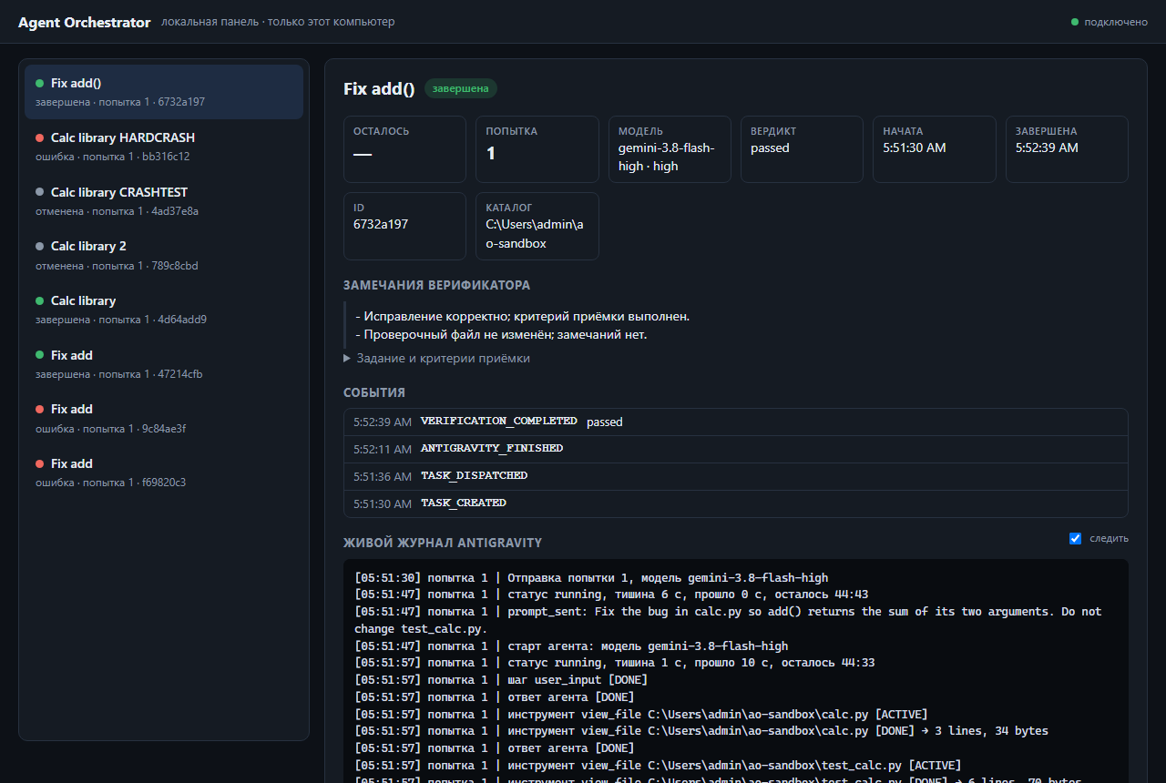This screenshot has height=783, width=1166.
Task: Expand "Задание и критерии приёмки" section
Action: click(x=436, y=359)
